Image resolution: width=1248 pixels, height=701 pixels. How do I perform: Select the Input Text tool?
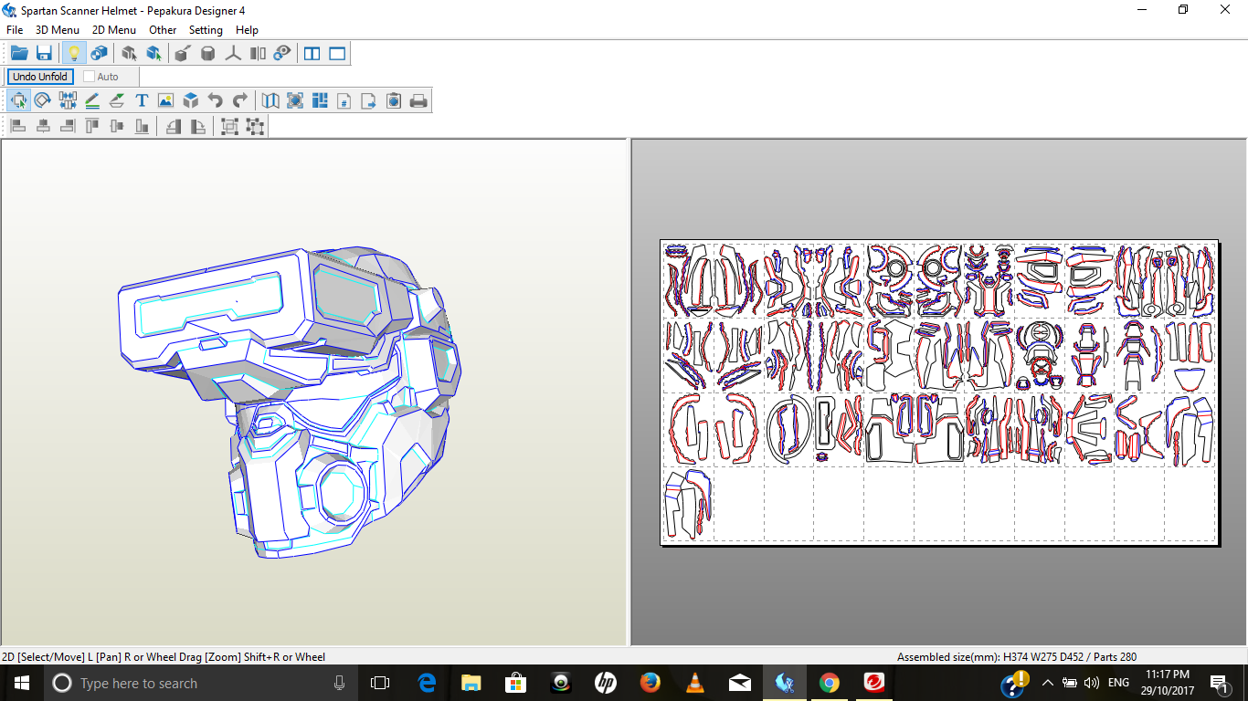point(142,100)
